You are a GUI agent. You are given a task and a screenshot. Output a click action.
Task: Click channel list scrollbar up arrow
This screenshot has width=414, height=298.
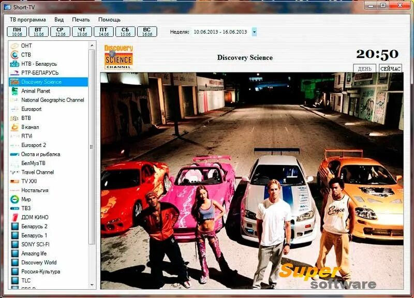coord(92,46)
